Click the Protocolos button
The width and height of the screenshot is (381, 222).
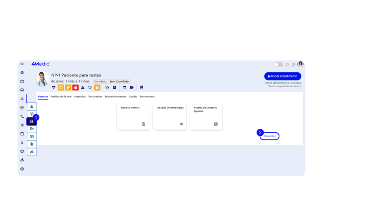click(x=270, y=136)
